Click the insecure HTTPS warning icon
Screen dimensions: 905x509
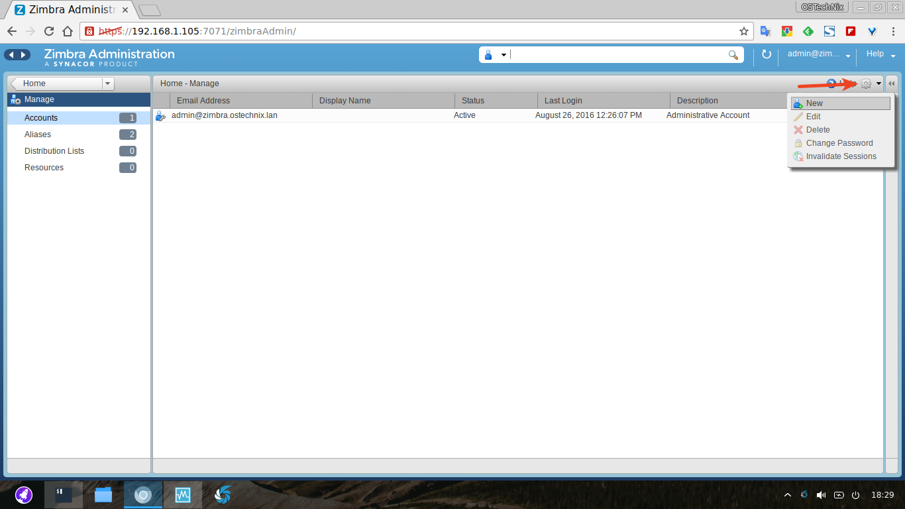coord(89,31)
